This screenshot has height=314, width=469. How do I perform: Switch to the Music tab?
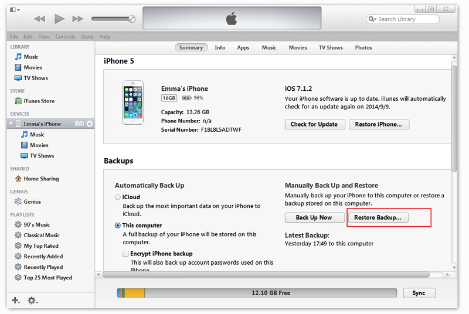tap(269, 47)
